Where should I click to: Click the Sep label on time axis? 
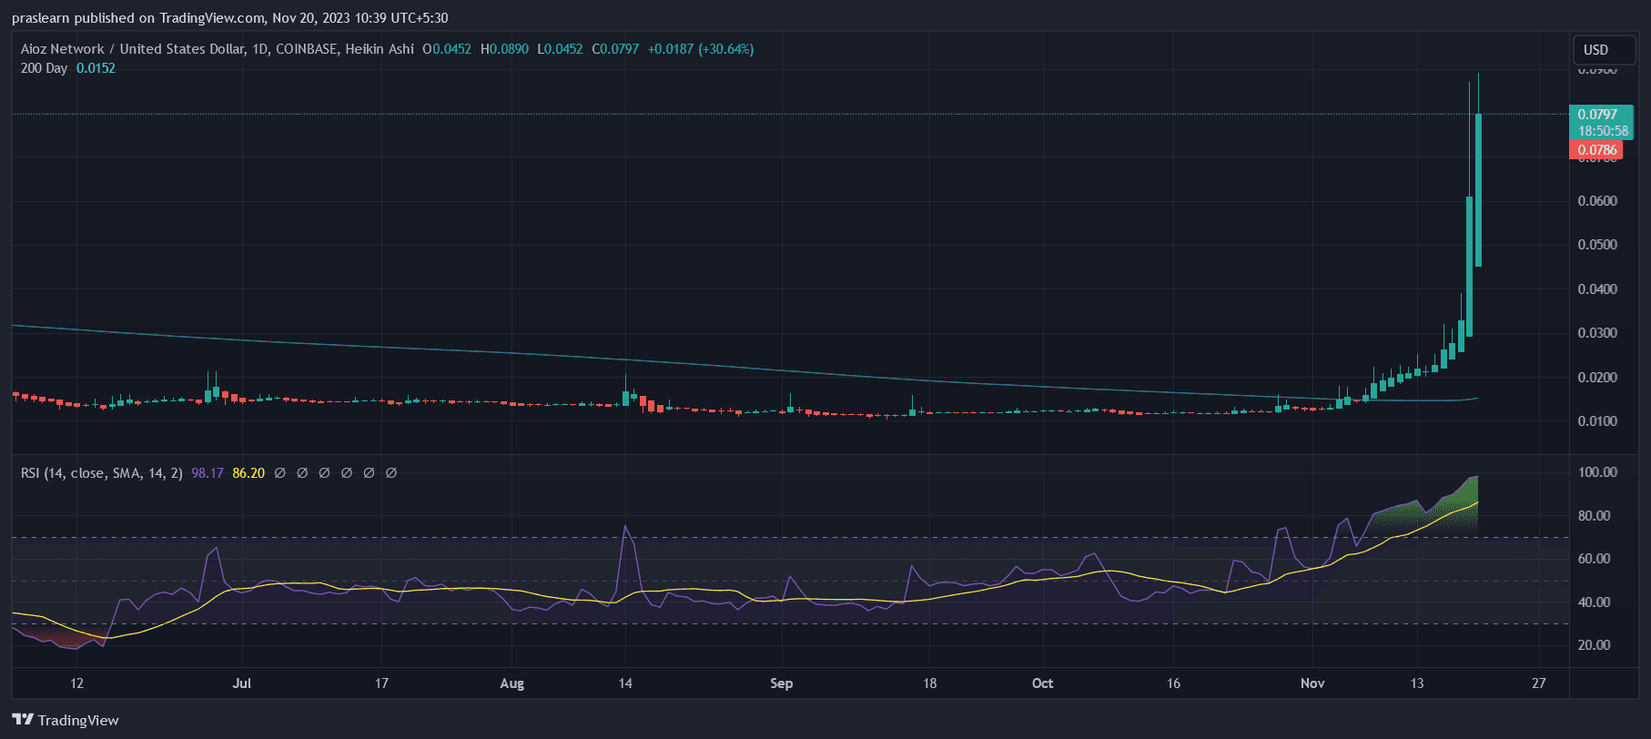pyautogui.click(x=781, y=683)
